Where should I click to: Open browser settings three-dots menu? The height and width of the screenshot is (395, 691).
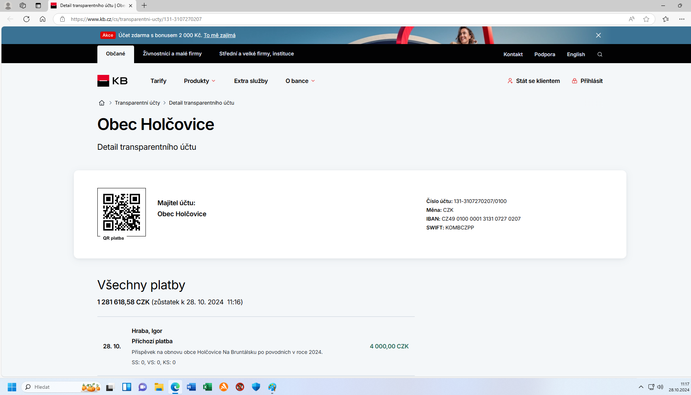tap(682, 19)
